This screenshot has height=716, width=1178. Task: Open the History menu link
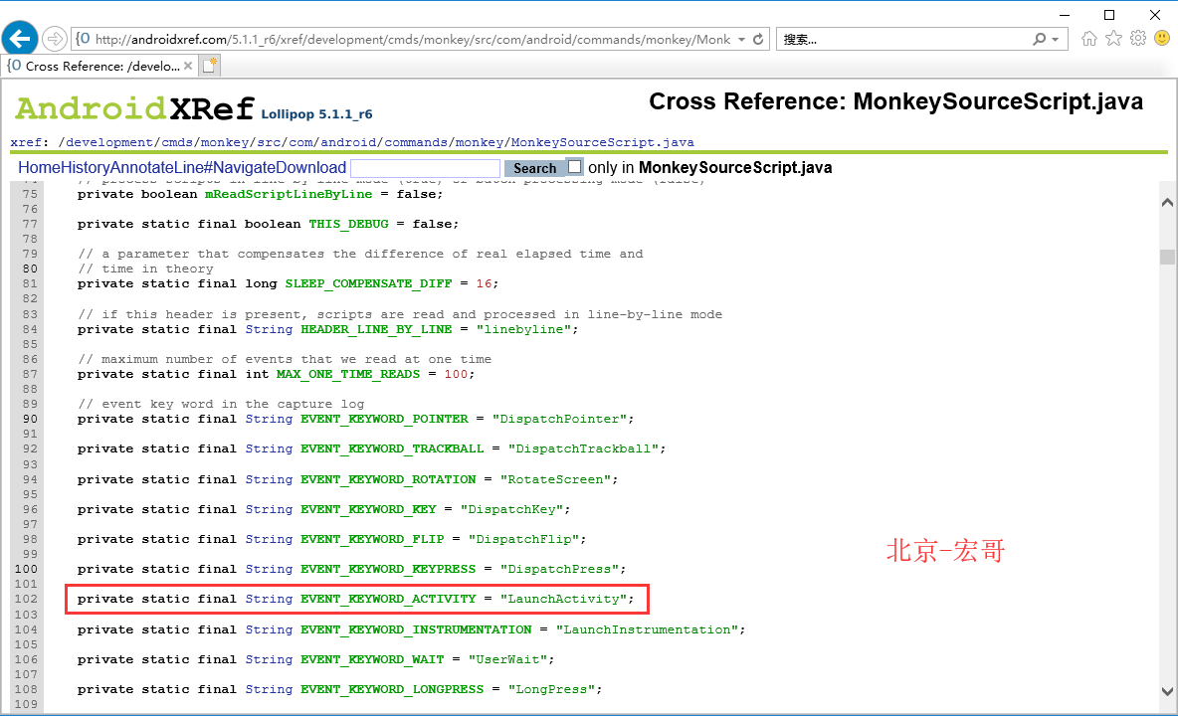[x=86, y=167]
